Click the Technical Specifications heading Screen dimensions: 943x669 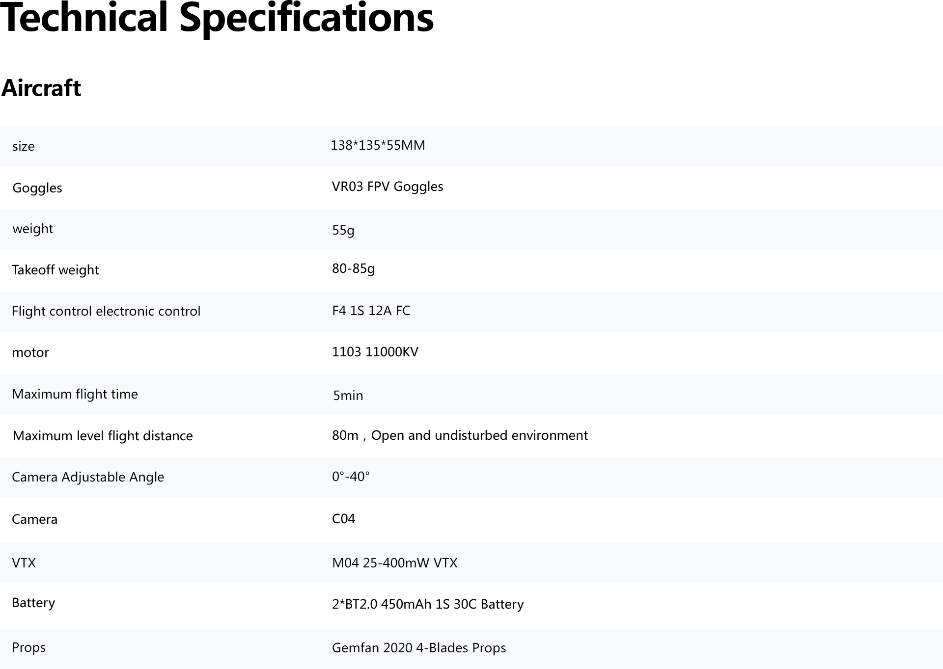point(217,19)
